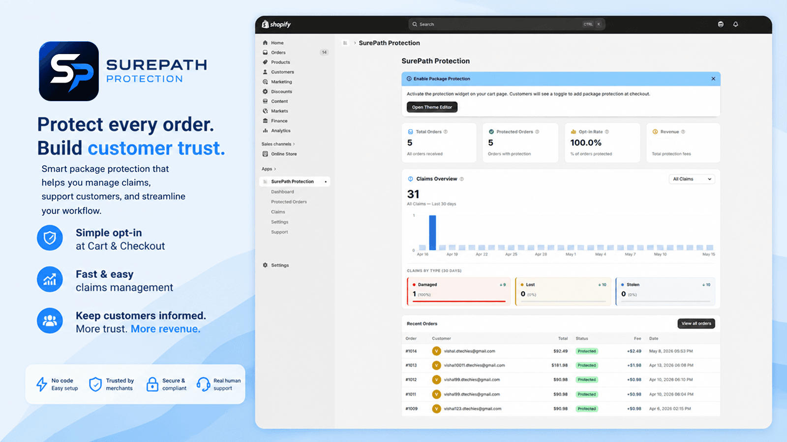The width and height of the screenshot is (787, 442).
Task: Click the red Damaged progress bar
Action: coord(459,301)
